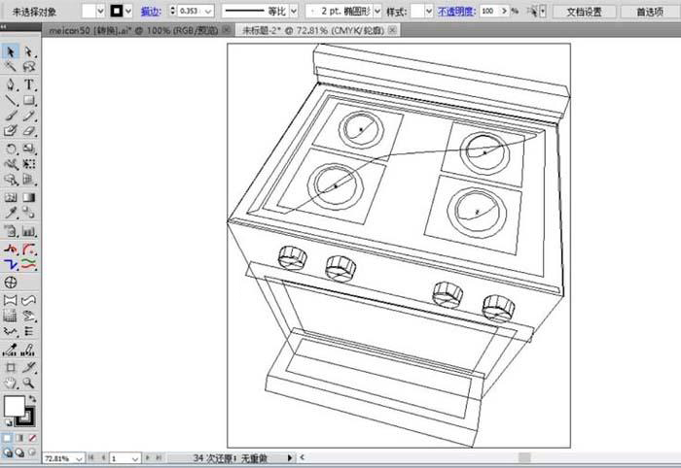The width and height of the screenshot is (681, 468).
Task: Enable Draw Normal mode
Action: [8, 452]
